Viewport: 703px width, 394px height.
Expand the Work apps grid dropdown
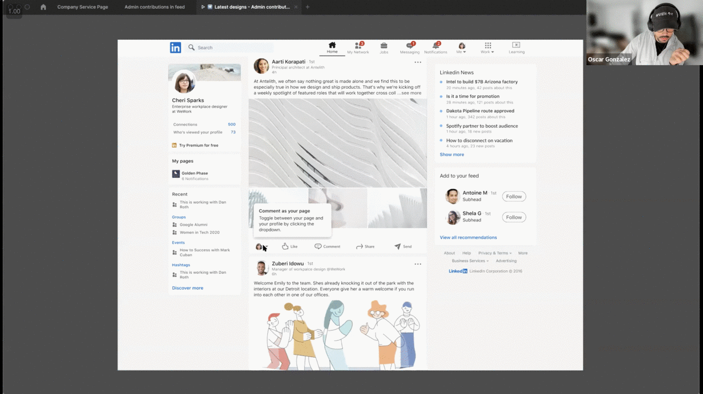(488, 47)
